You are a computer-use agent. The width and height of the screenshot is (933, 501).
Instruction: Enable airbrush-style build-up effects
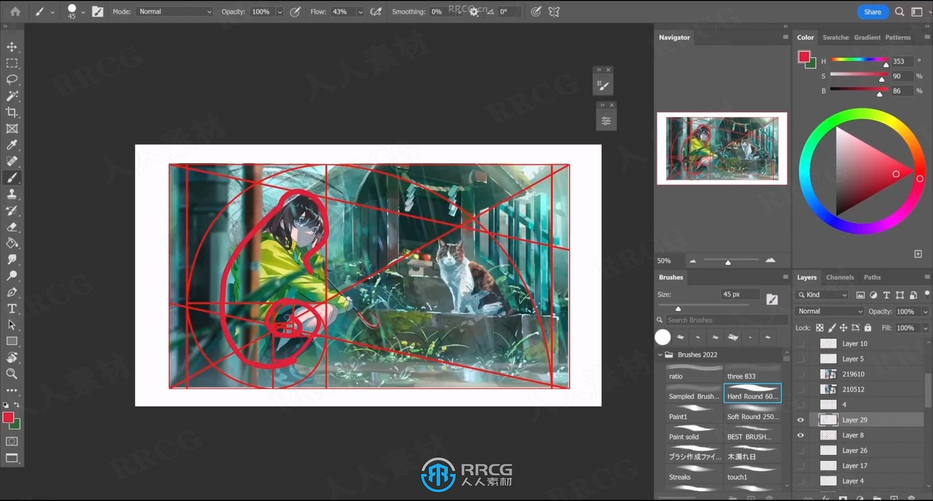pyautogui.click(x=376, y=12)
